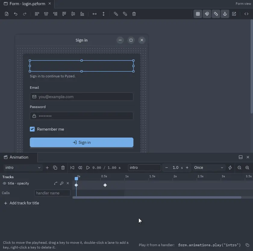The image size is (253, 251).
Task: Align selected widgets to bottom edges
Action: tap(82, 14)
